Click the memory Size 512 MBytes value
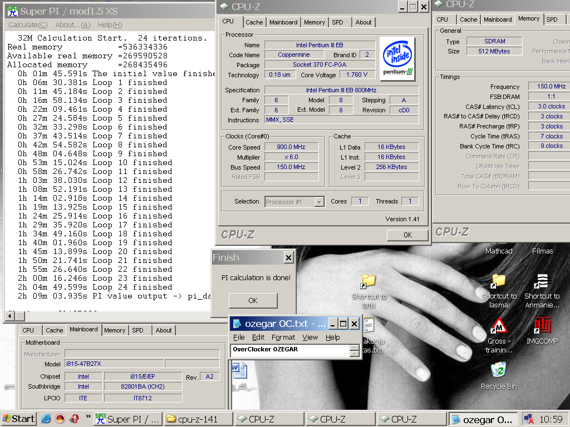Image resolution: width=570 pixels, height=427 pixels. click(x=494, y=51)
